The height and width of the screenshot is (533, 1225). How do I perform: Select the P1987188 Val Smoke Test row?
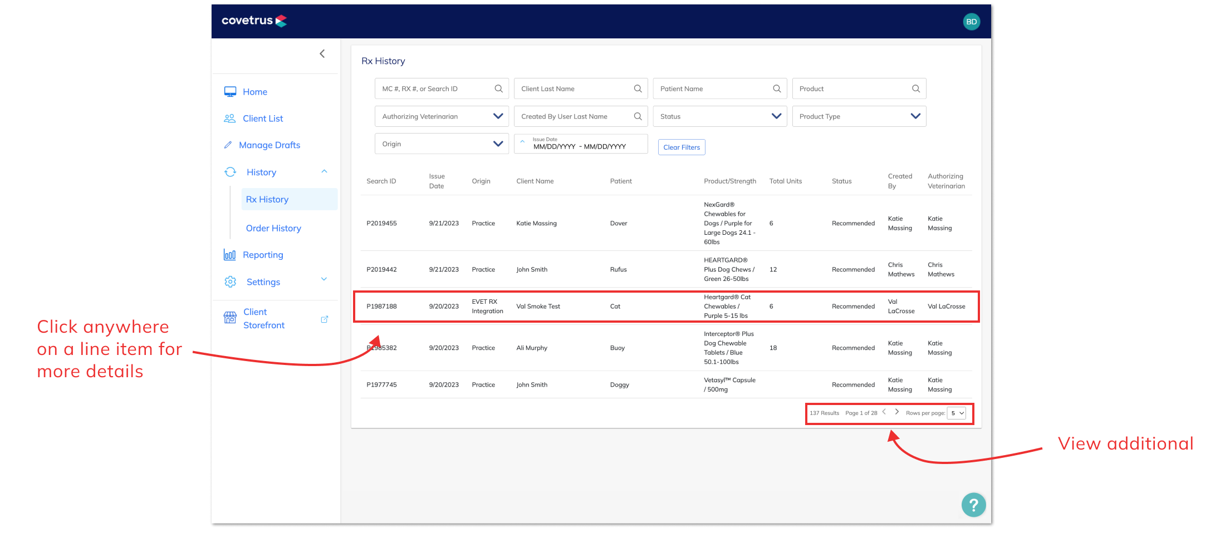coord(666,307)
